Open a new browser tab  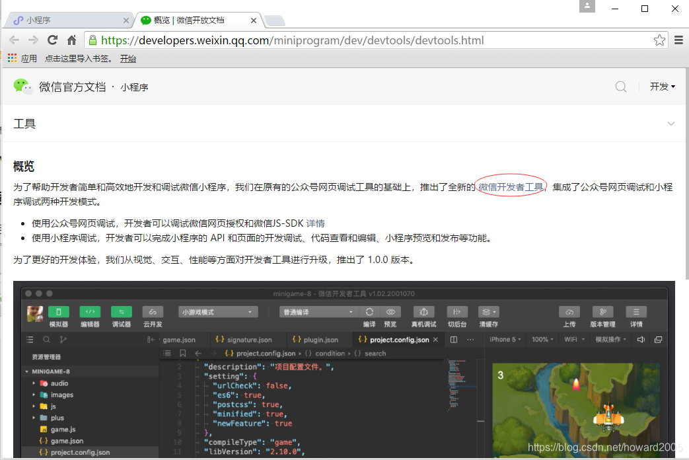pos(275,20)
